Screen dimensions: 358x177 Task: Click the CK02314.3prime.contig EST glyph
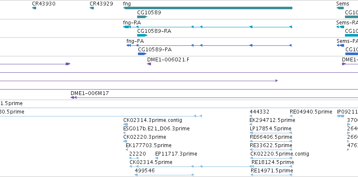click(126, 124)
